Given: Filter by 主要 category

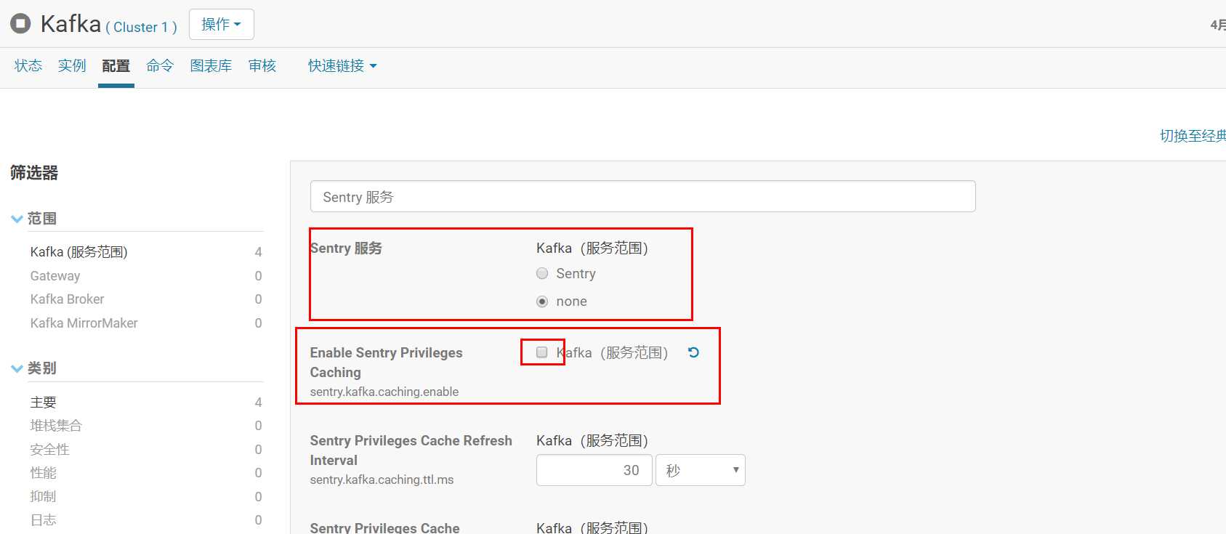Looking at the screenshot, I should tap(43, 402).
